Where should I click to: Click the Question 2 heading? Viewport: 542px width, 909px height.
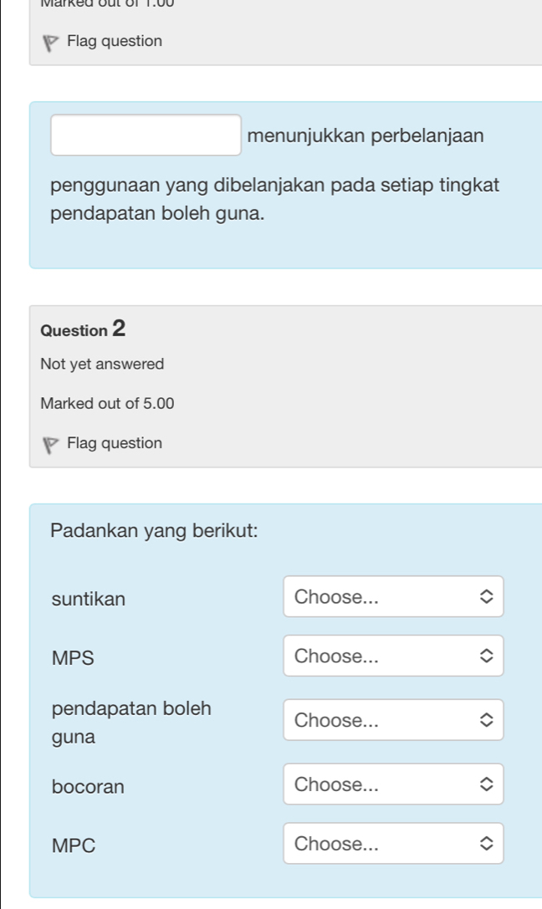point(84,329)
